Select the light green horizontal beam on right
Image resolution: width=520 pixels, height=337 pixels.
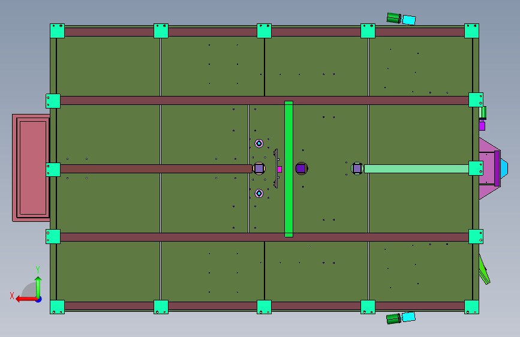416,168
